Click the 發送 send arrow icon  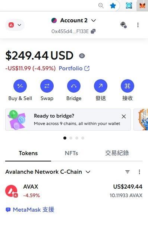pos(101,86)
